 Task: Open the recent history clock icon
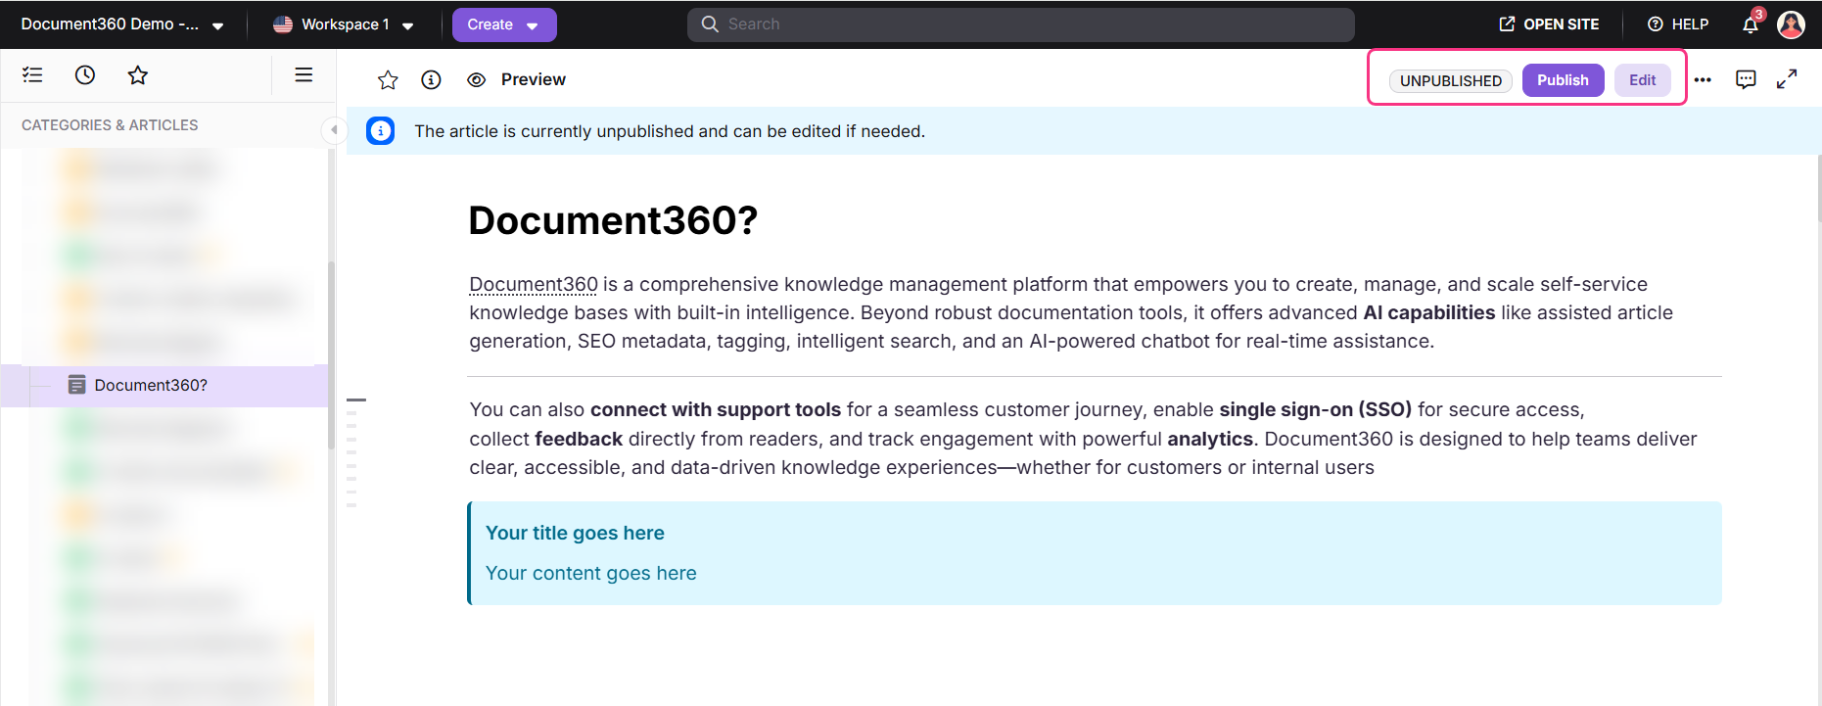[x=85, y=74]
